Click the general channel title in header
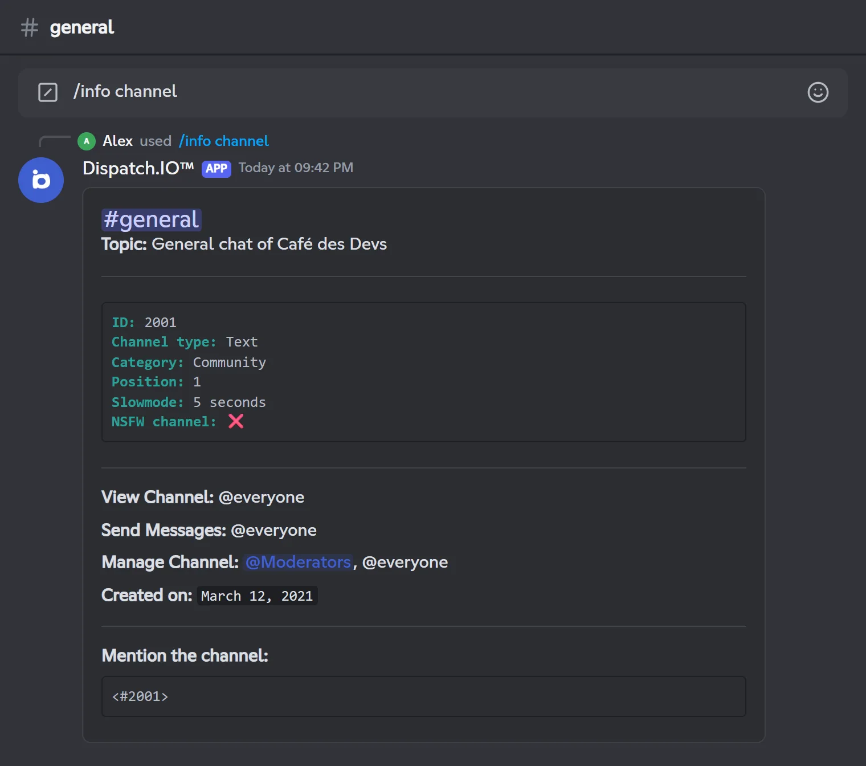This screenshot has width=866, height=766. (82, 27)
